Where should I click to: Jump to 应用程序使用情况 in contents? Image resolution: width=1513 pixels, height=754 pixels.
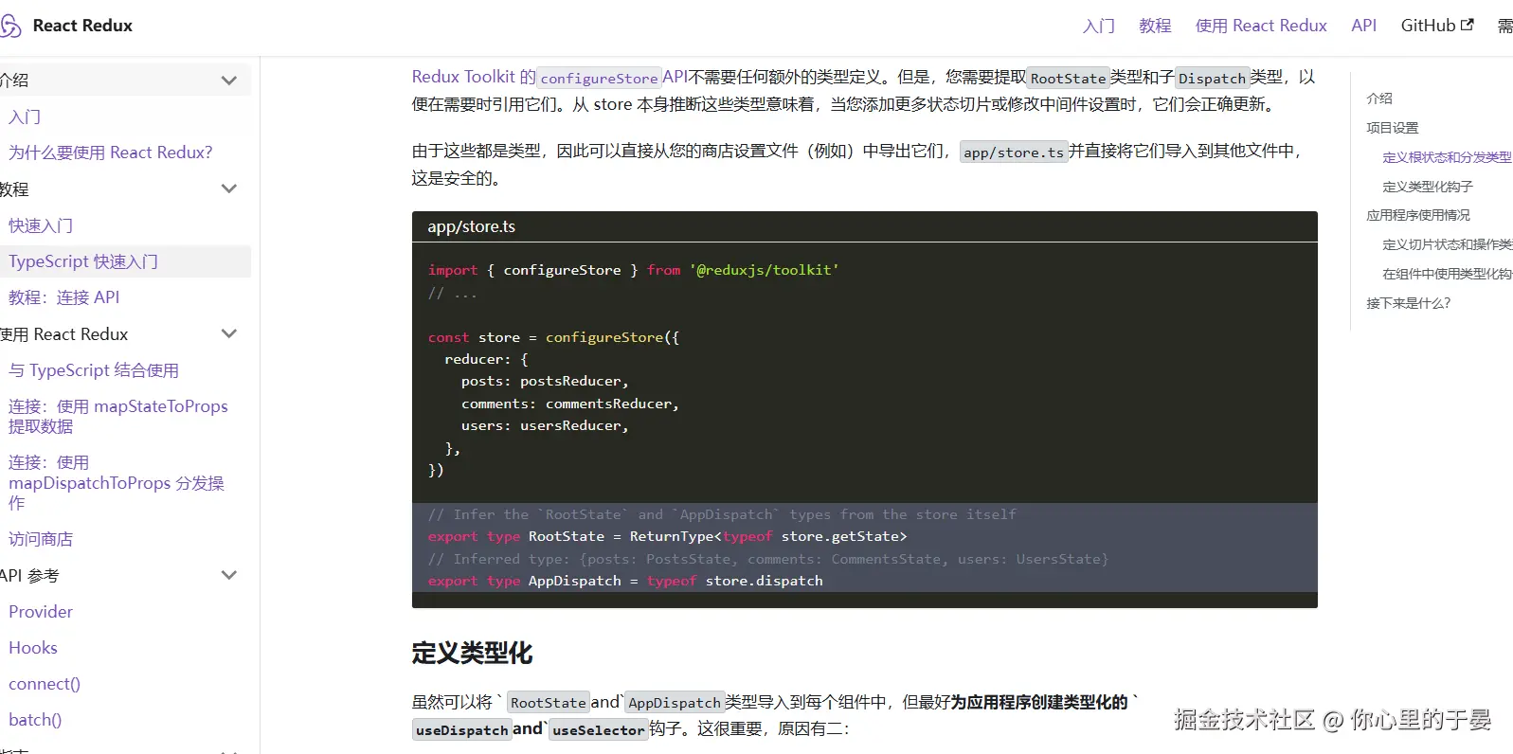tap(1418, 215)
